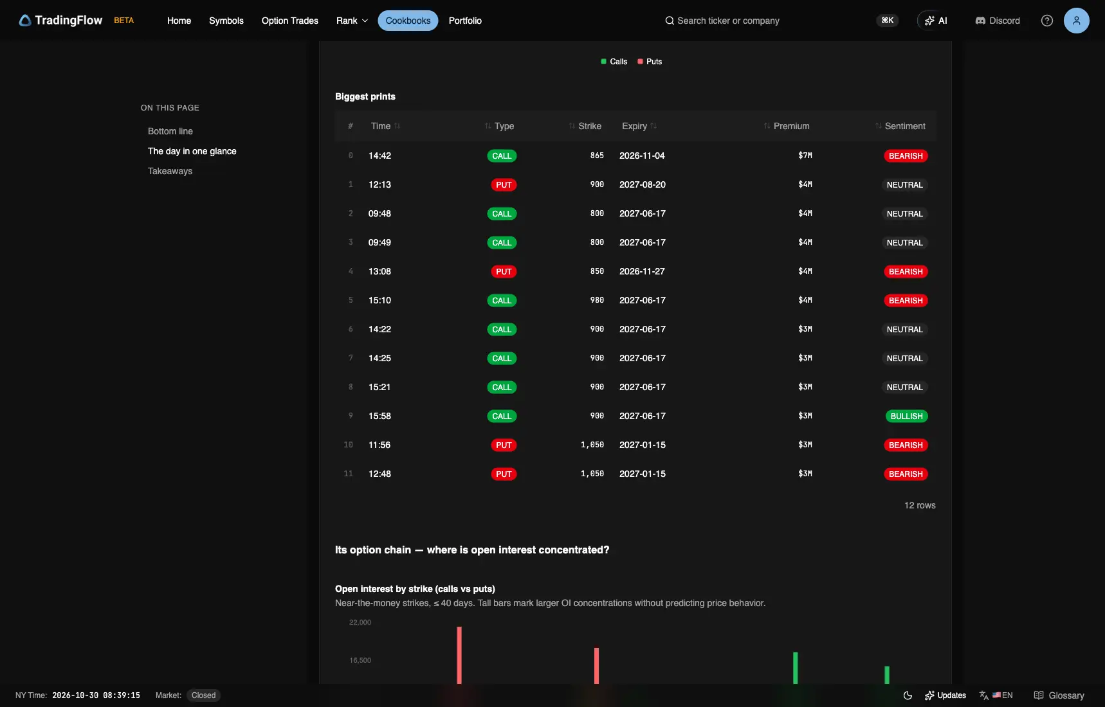Jump to The day in one glance
Image resolution: width=1105 pixels, height=707 pixels.
point(192,151)
